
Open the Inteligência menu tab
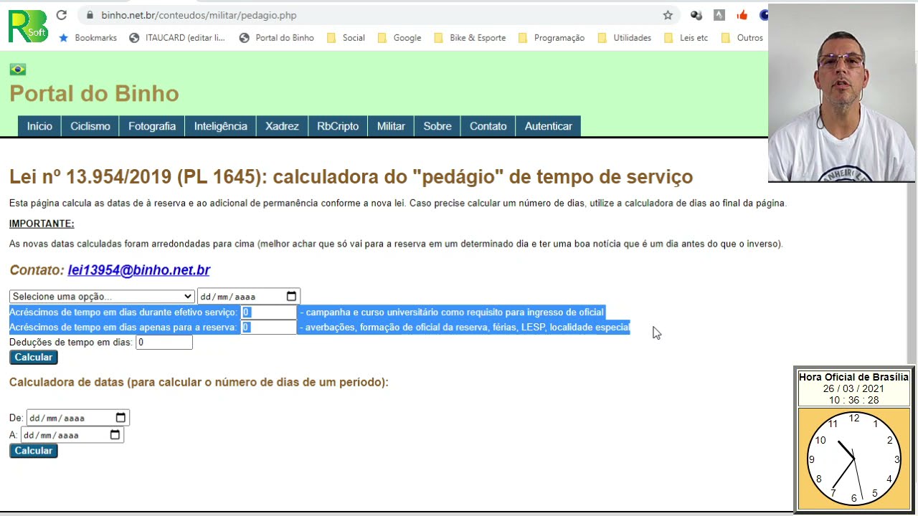pos(220,126)
